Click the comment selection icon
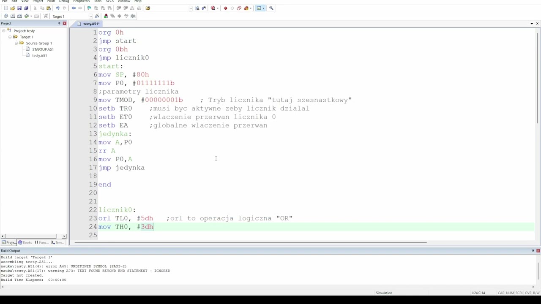Screen dimensions: 541x304 coord(132,8)
